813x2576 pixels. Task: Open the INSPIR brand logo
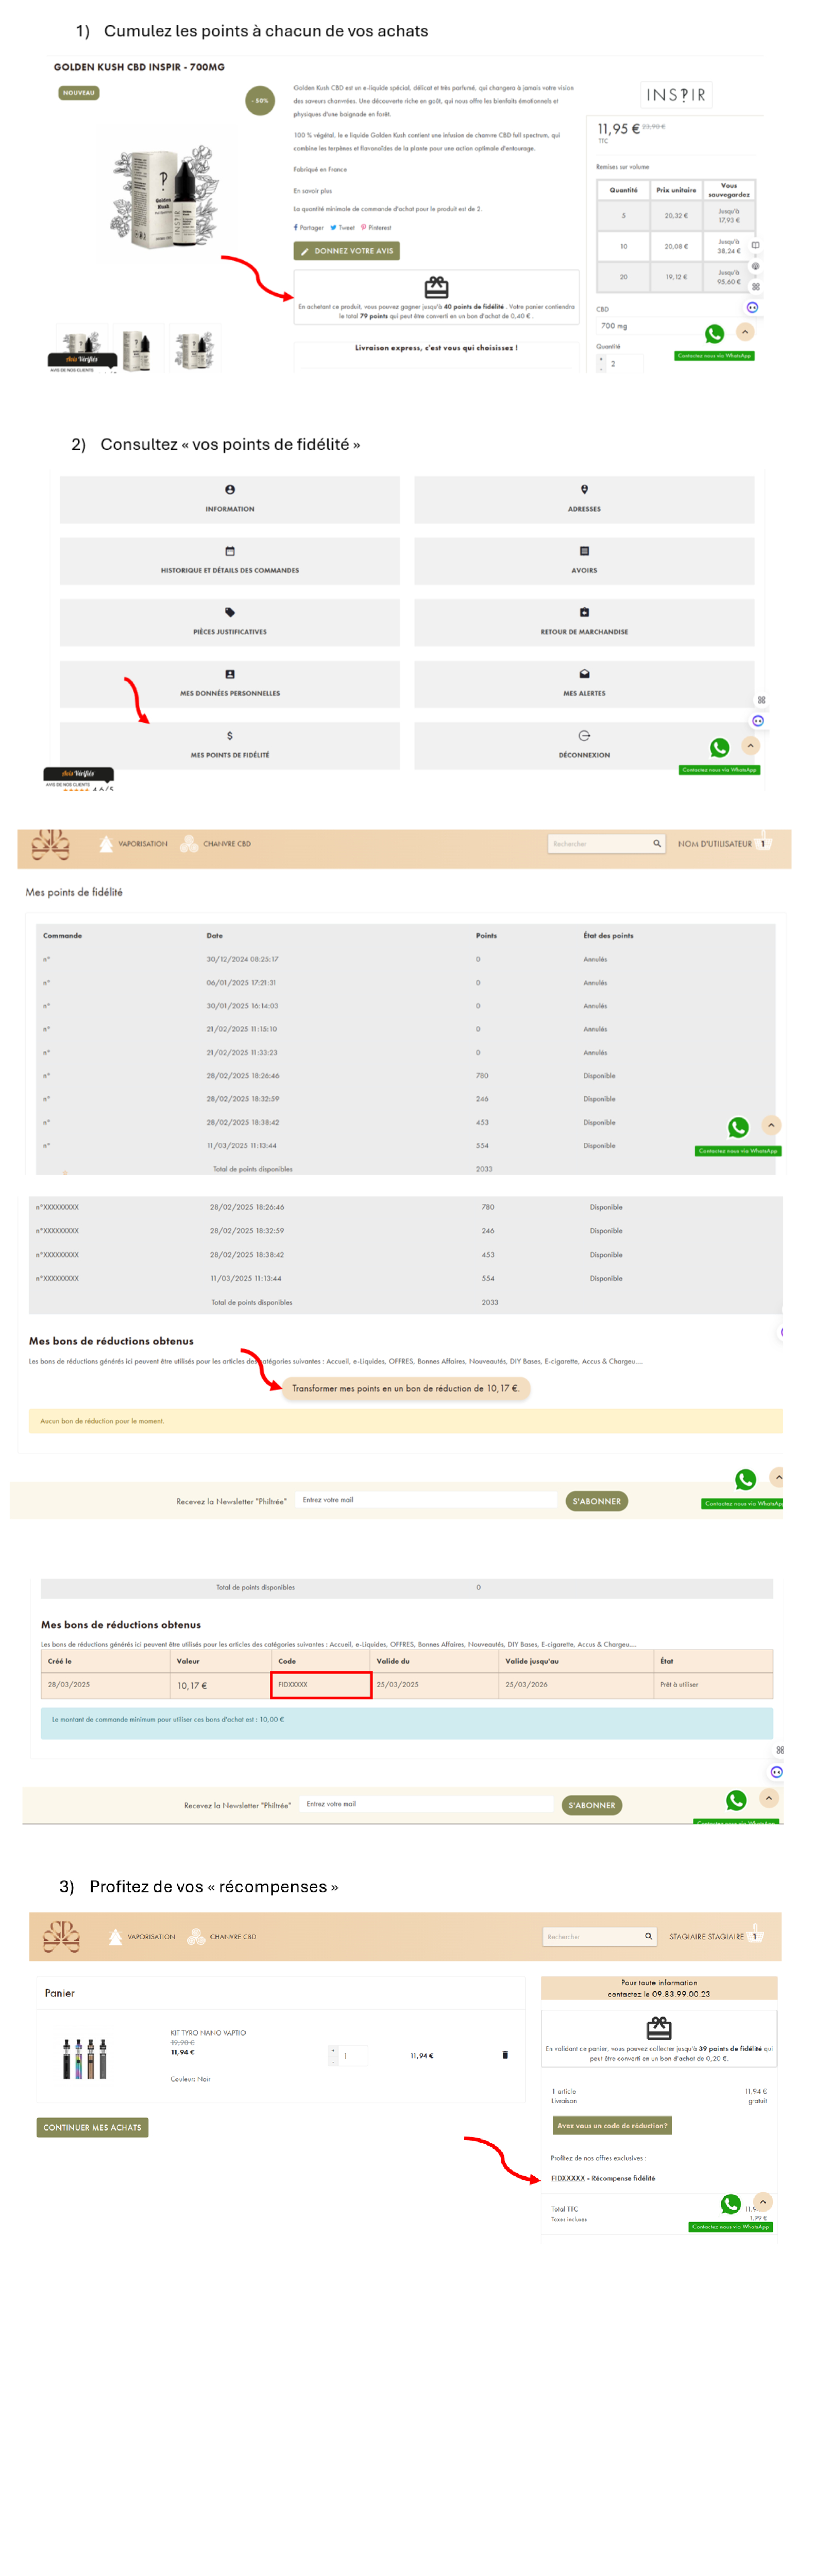[676, 95]
